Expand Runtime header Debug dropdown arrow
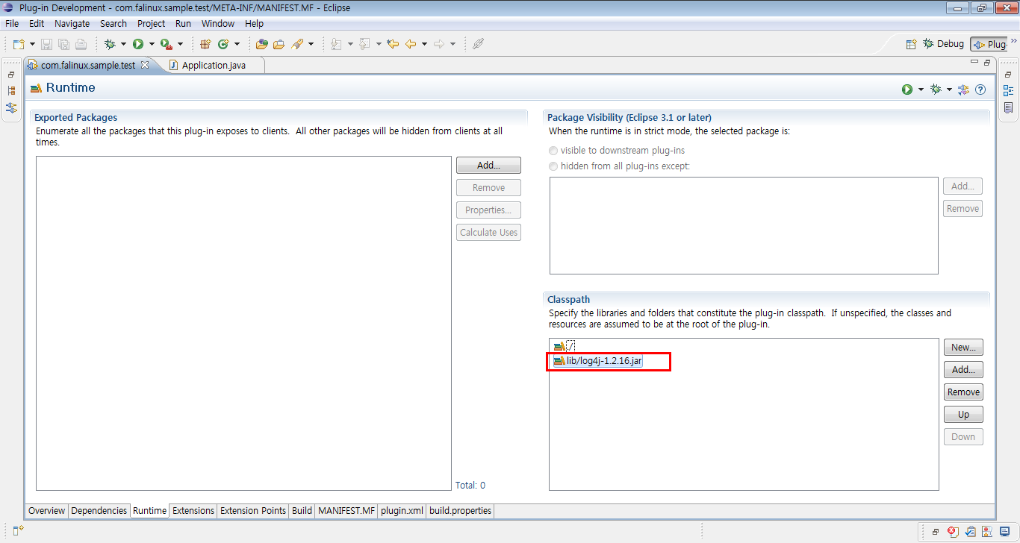 pos(949,90)
